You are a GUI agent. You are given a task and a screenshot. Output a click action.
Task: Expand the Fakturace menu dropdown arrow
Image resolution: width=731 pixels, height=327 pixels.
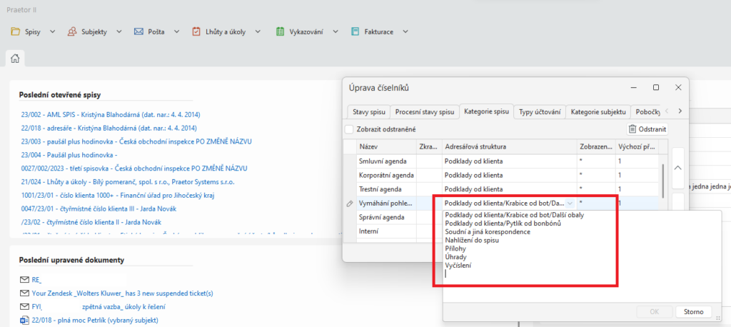(405, 31)
